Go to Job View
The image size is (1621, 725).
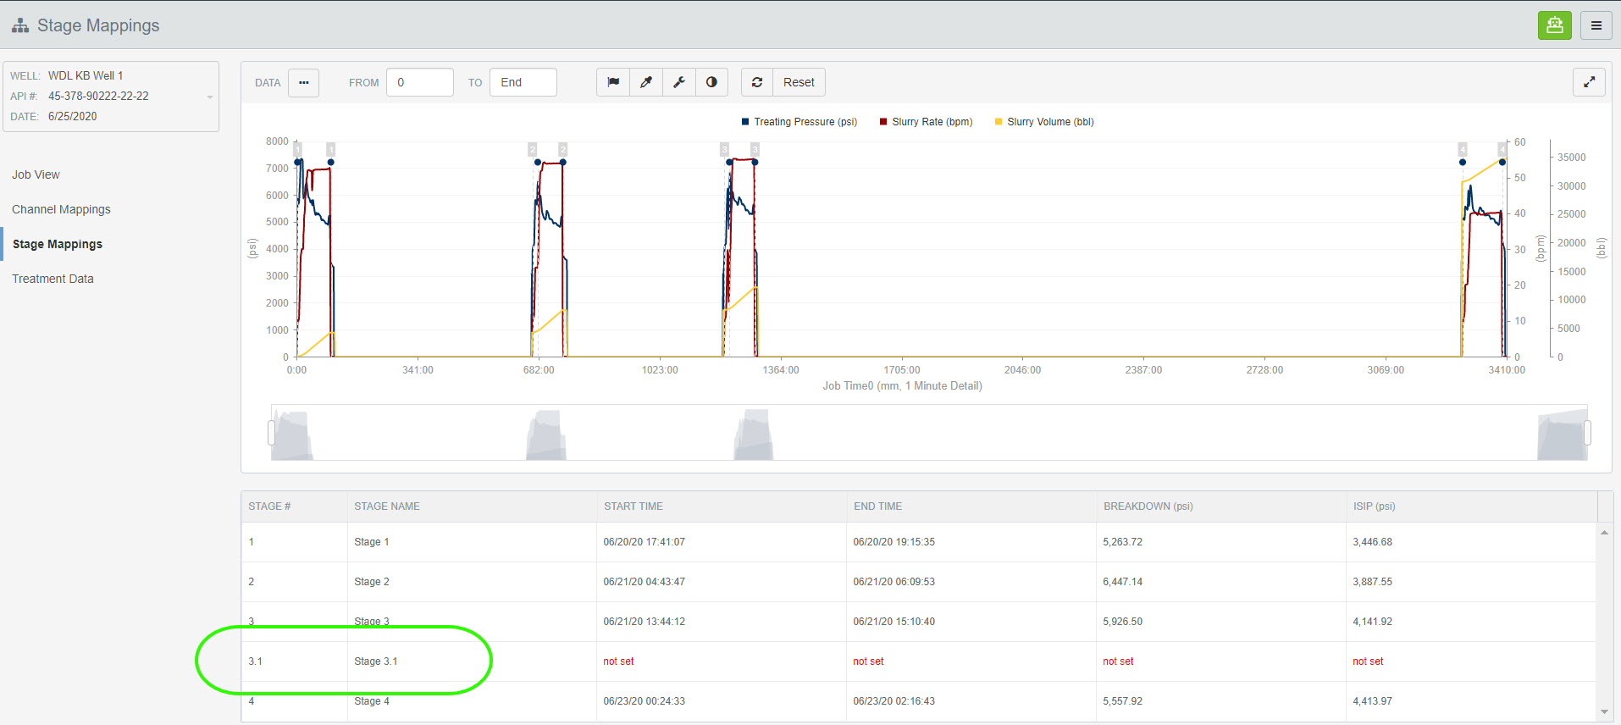36,174
